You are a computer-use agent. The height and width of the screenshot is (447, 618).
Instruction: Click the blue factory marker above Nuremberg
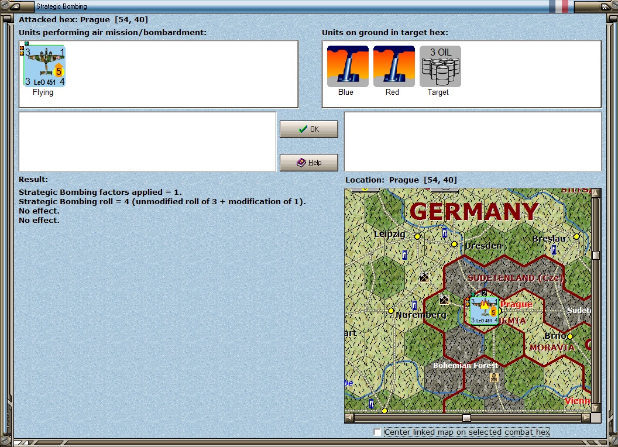tap(414, 305)
